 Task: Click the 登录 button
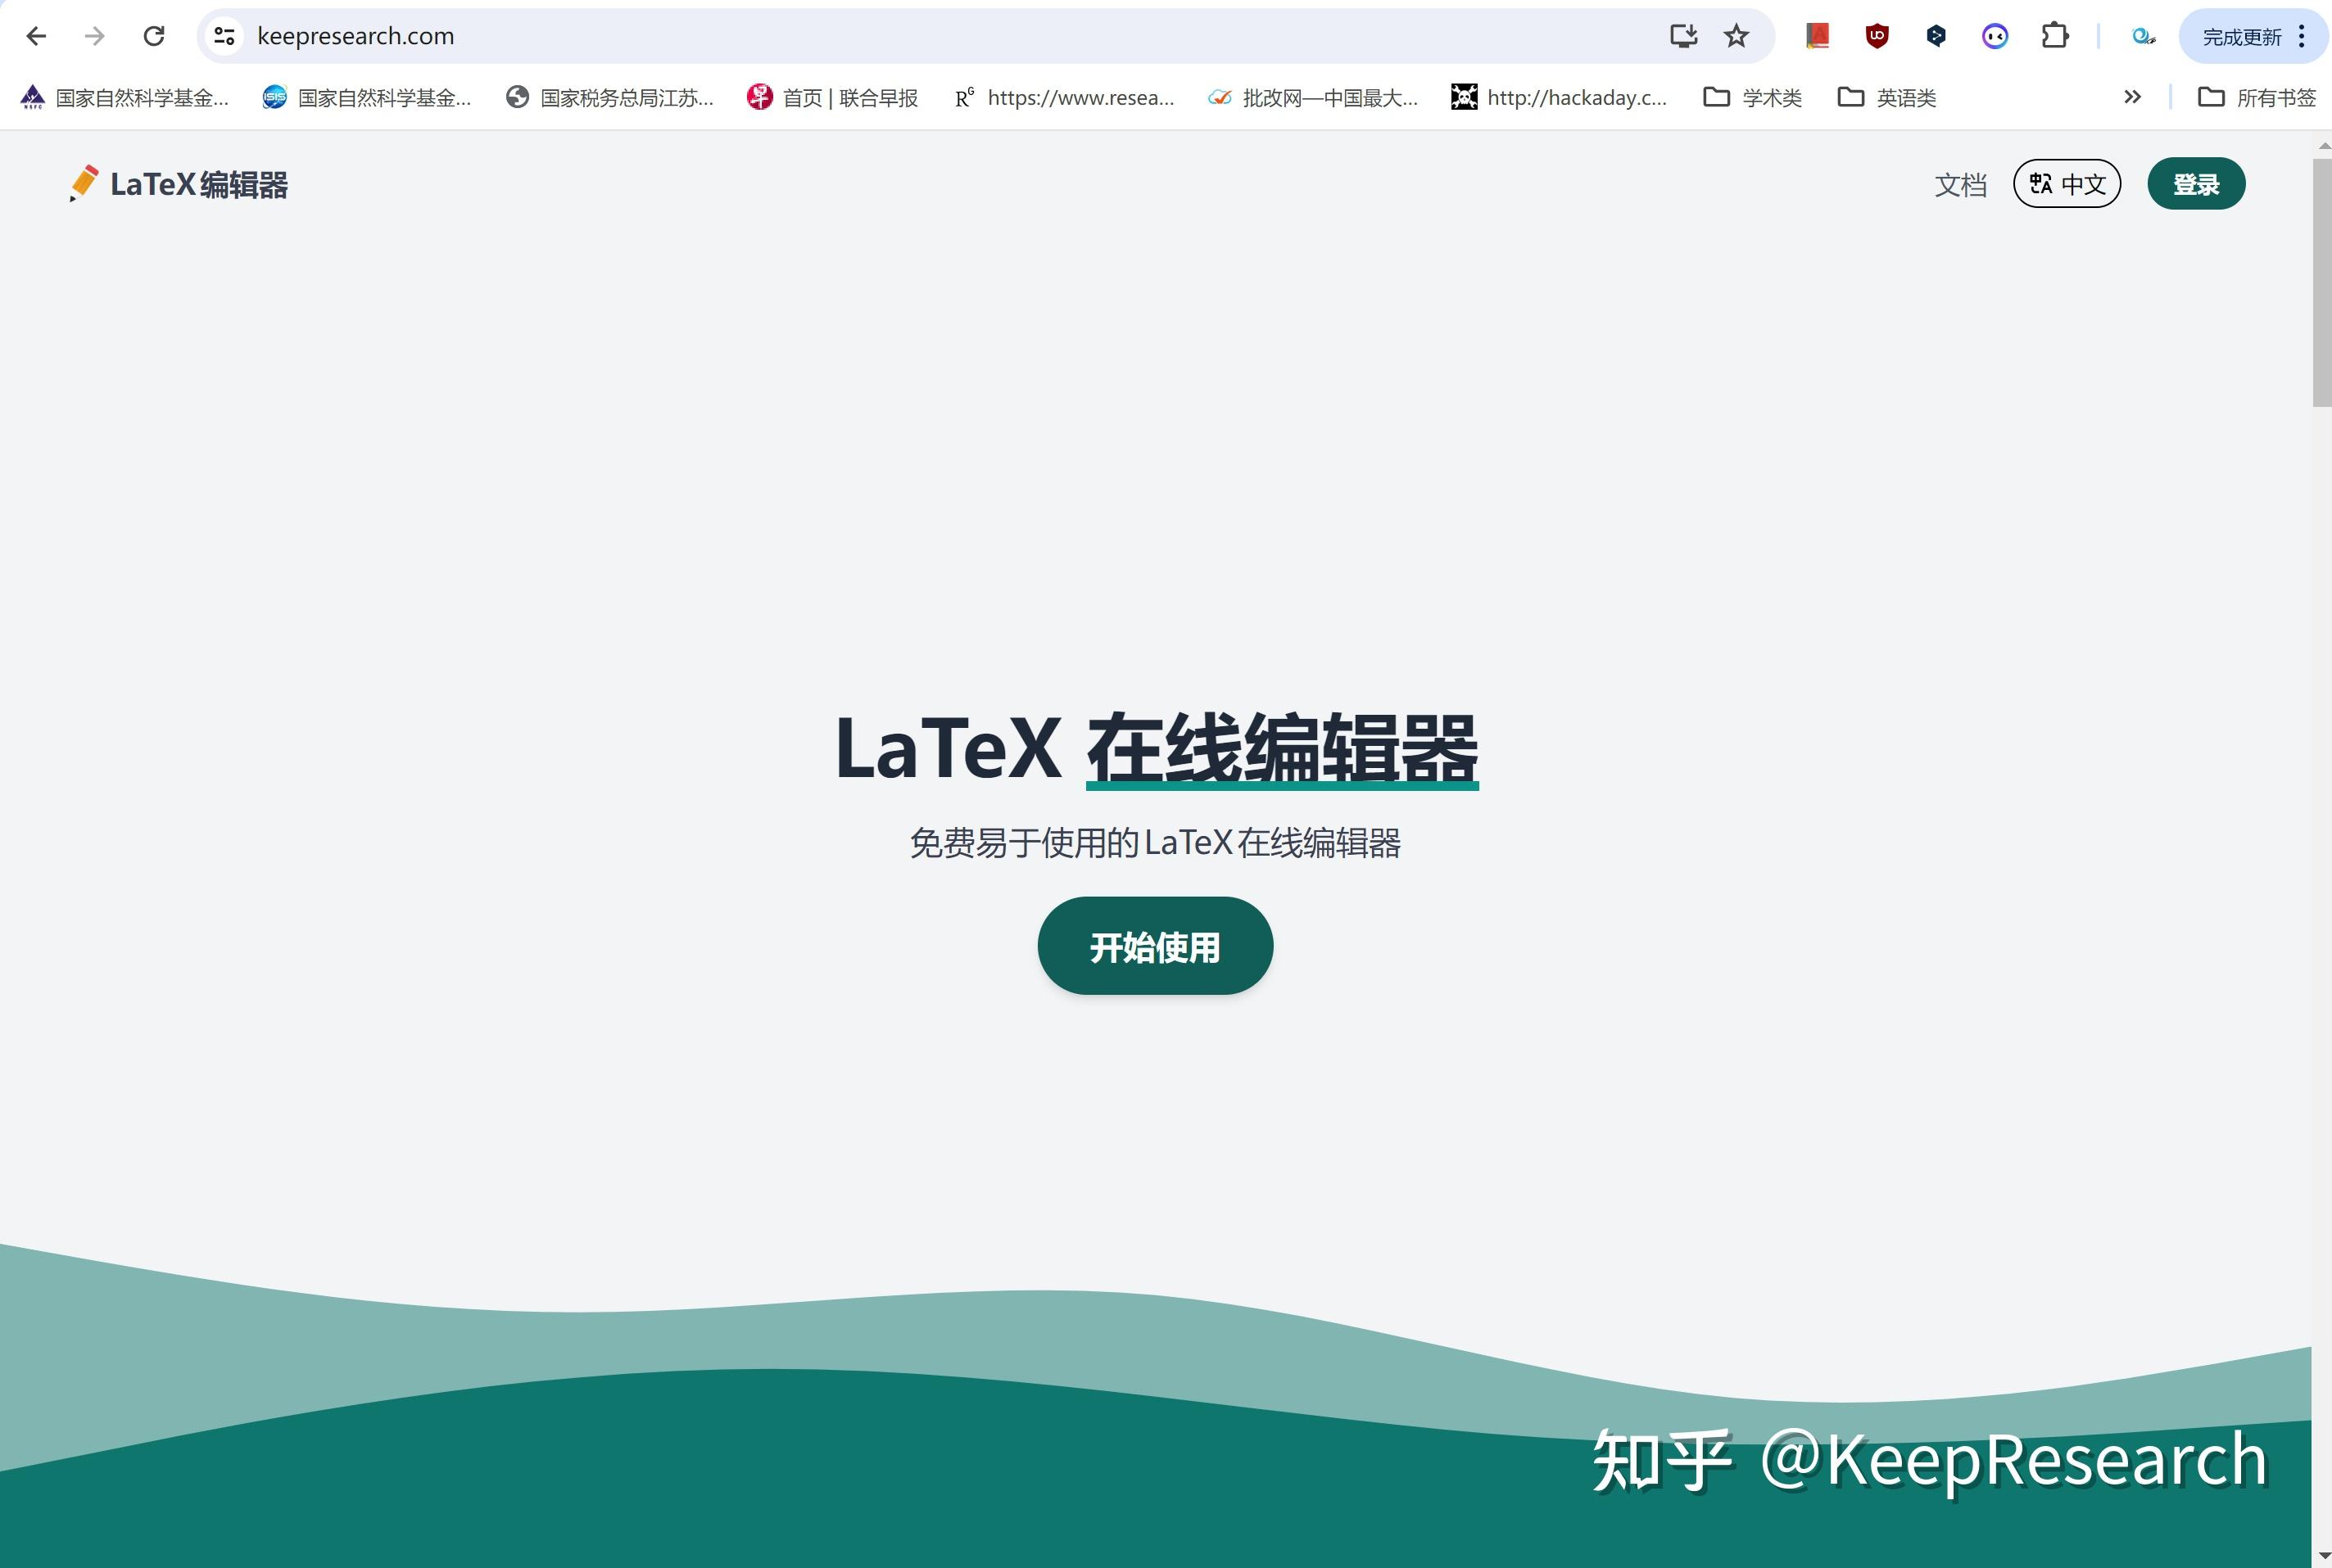[2196, 183]
